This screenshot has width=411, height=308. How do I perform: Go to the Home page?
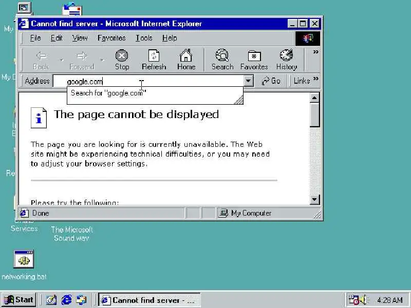point(186,60)
